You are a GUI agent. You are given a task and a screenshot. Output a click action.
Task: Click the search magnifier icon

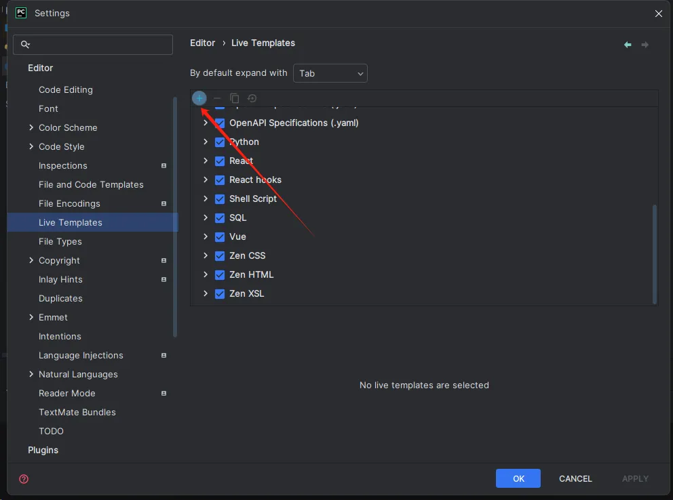tap(25, 44)
